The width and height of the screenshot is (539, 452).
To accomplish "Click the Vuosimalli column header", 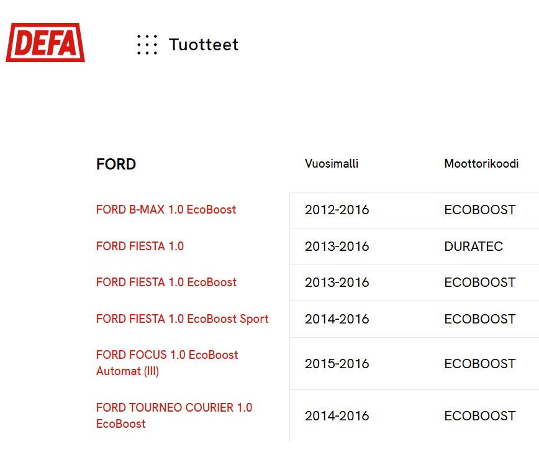I will [x=332, y=164].
